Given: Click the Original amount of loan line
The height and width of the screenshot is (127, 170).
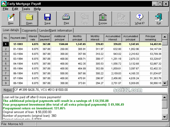Looking at the screenshot, I should (x=27, y=112).
